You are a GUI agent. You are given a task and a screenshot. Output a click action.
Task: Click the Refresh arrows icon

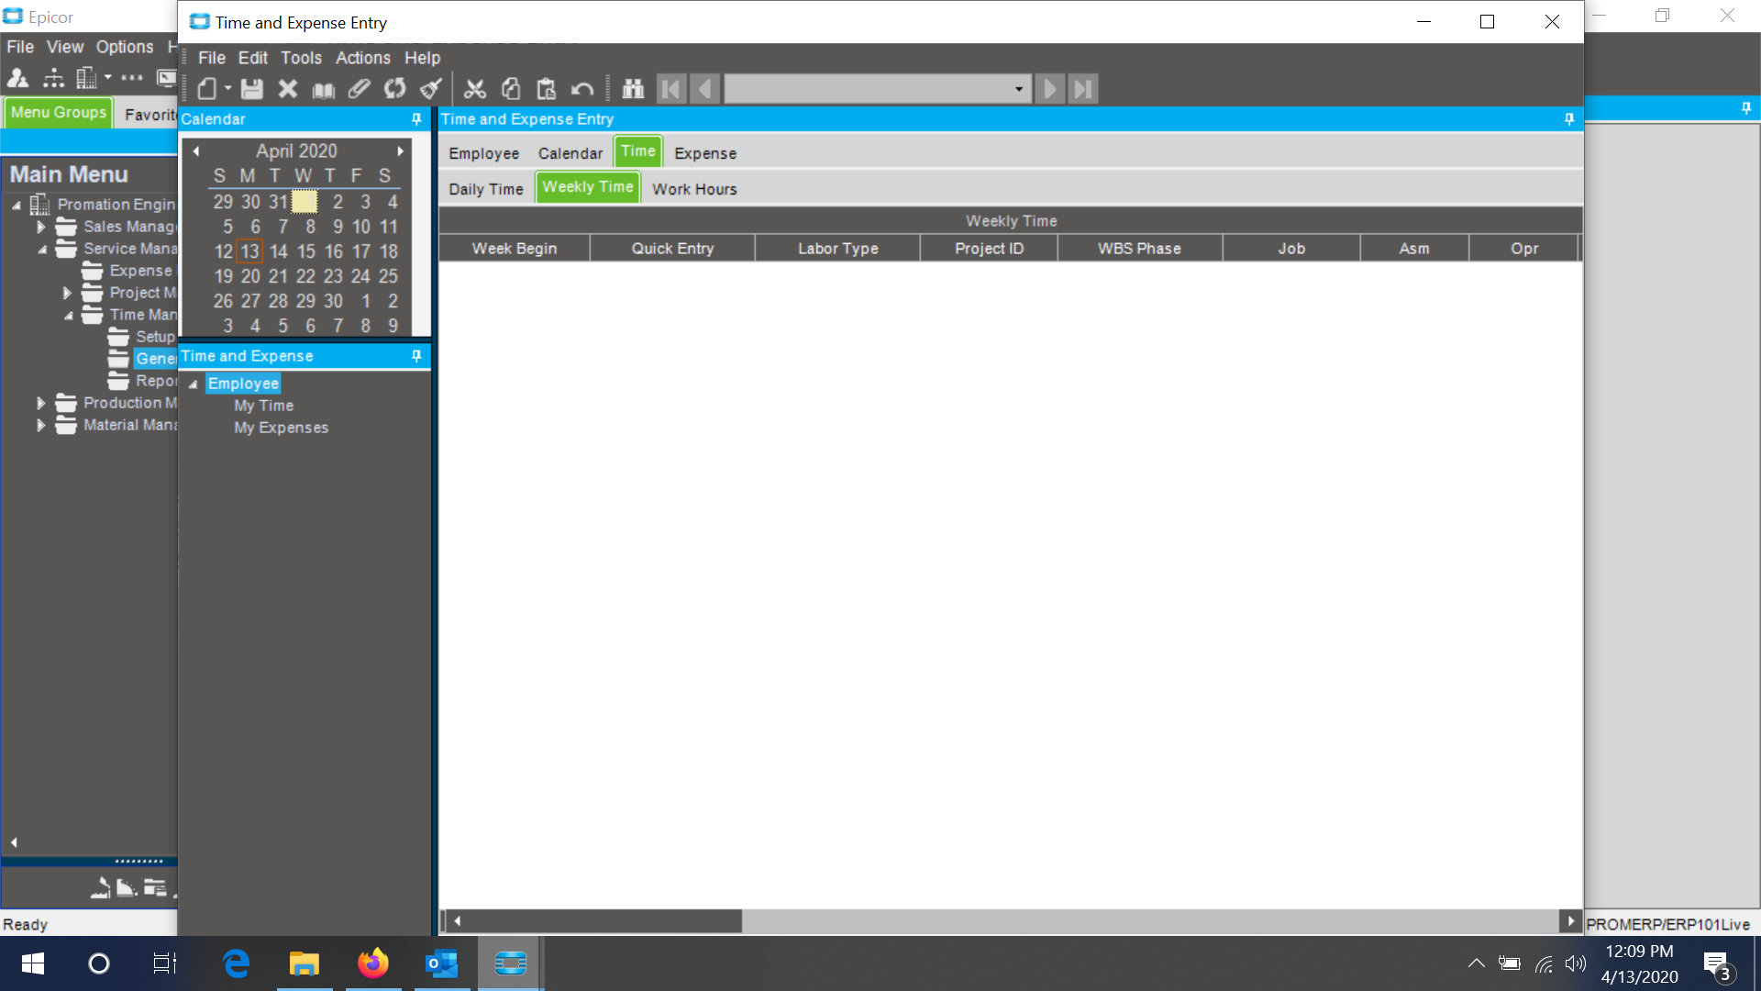click(395, 89)
